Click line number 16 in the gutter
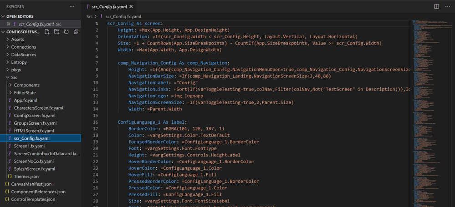 (x=97, y=122)
